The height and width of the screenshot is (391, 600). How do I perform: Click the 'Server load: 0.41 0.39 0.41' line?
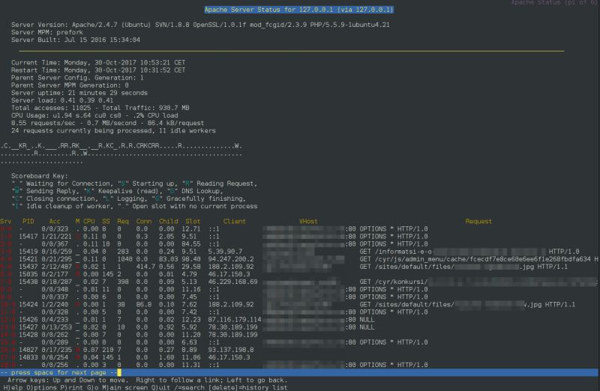click(62, 100)
